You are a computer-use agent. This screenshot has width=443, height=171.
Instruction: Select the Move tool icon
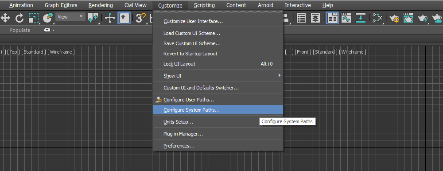[x=5, y=18]
